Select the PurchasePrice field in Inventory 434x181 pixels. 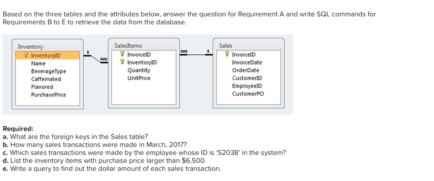point(48,95)
